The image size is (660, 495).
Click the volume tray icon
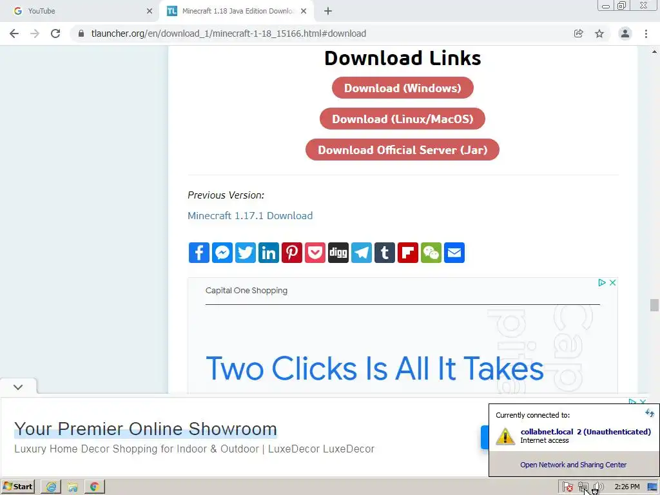click(x=598, y=487)
